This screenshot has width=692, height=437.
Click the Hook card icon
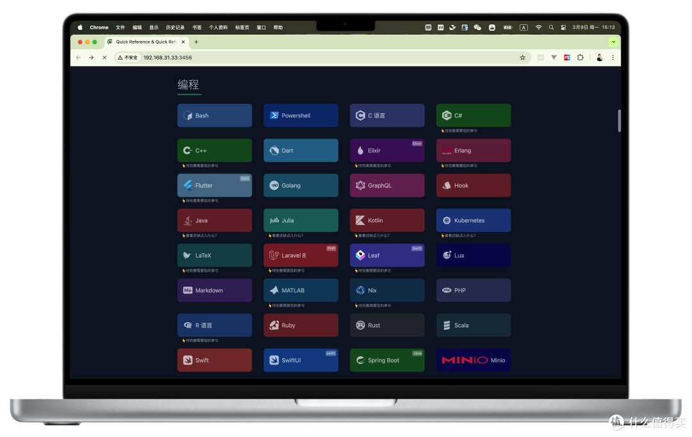[447, 185]
